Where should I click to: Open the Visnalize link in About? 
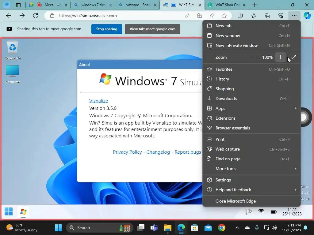point(98,101)
